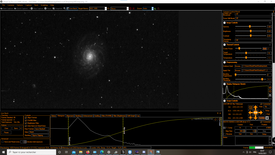Click the Tracking button

tap(262, 118)
